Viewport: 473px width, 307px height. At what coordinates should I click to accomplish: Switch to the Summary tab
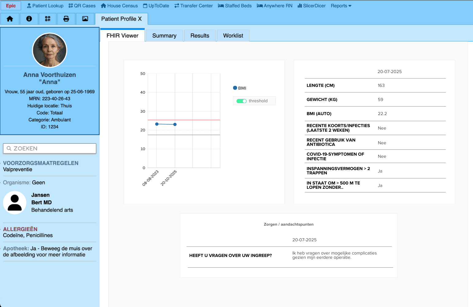(x=164, y=35)
